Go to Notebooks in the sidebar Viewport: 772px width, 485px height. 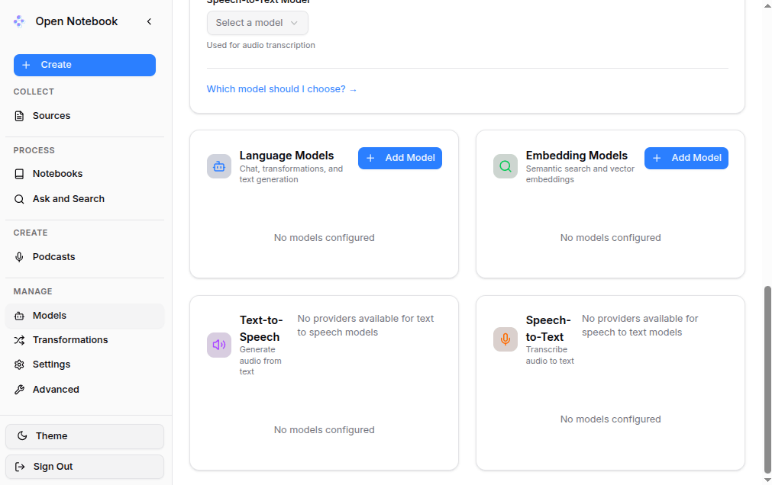tap(57, 174)
